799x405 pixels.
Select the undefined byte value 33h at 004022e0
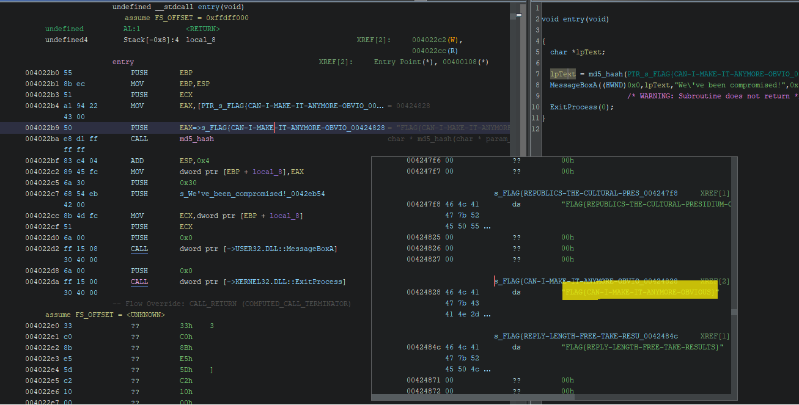(x=186, y=326)
